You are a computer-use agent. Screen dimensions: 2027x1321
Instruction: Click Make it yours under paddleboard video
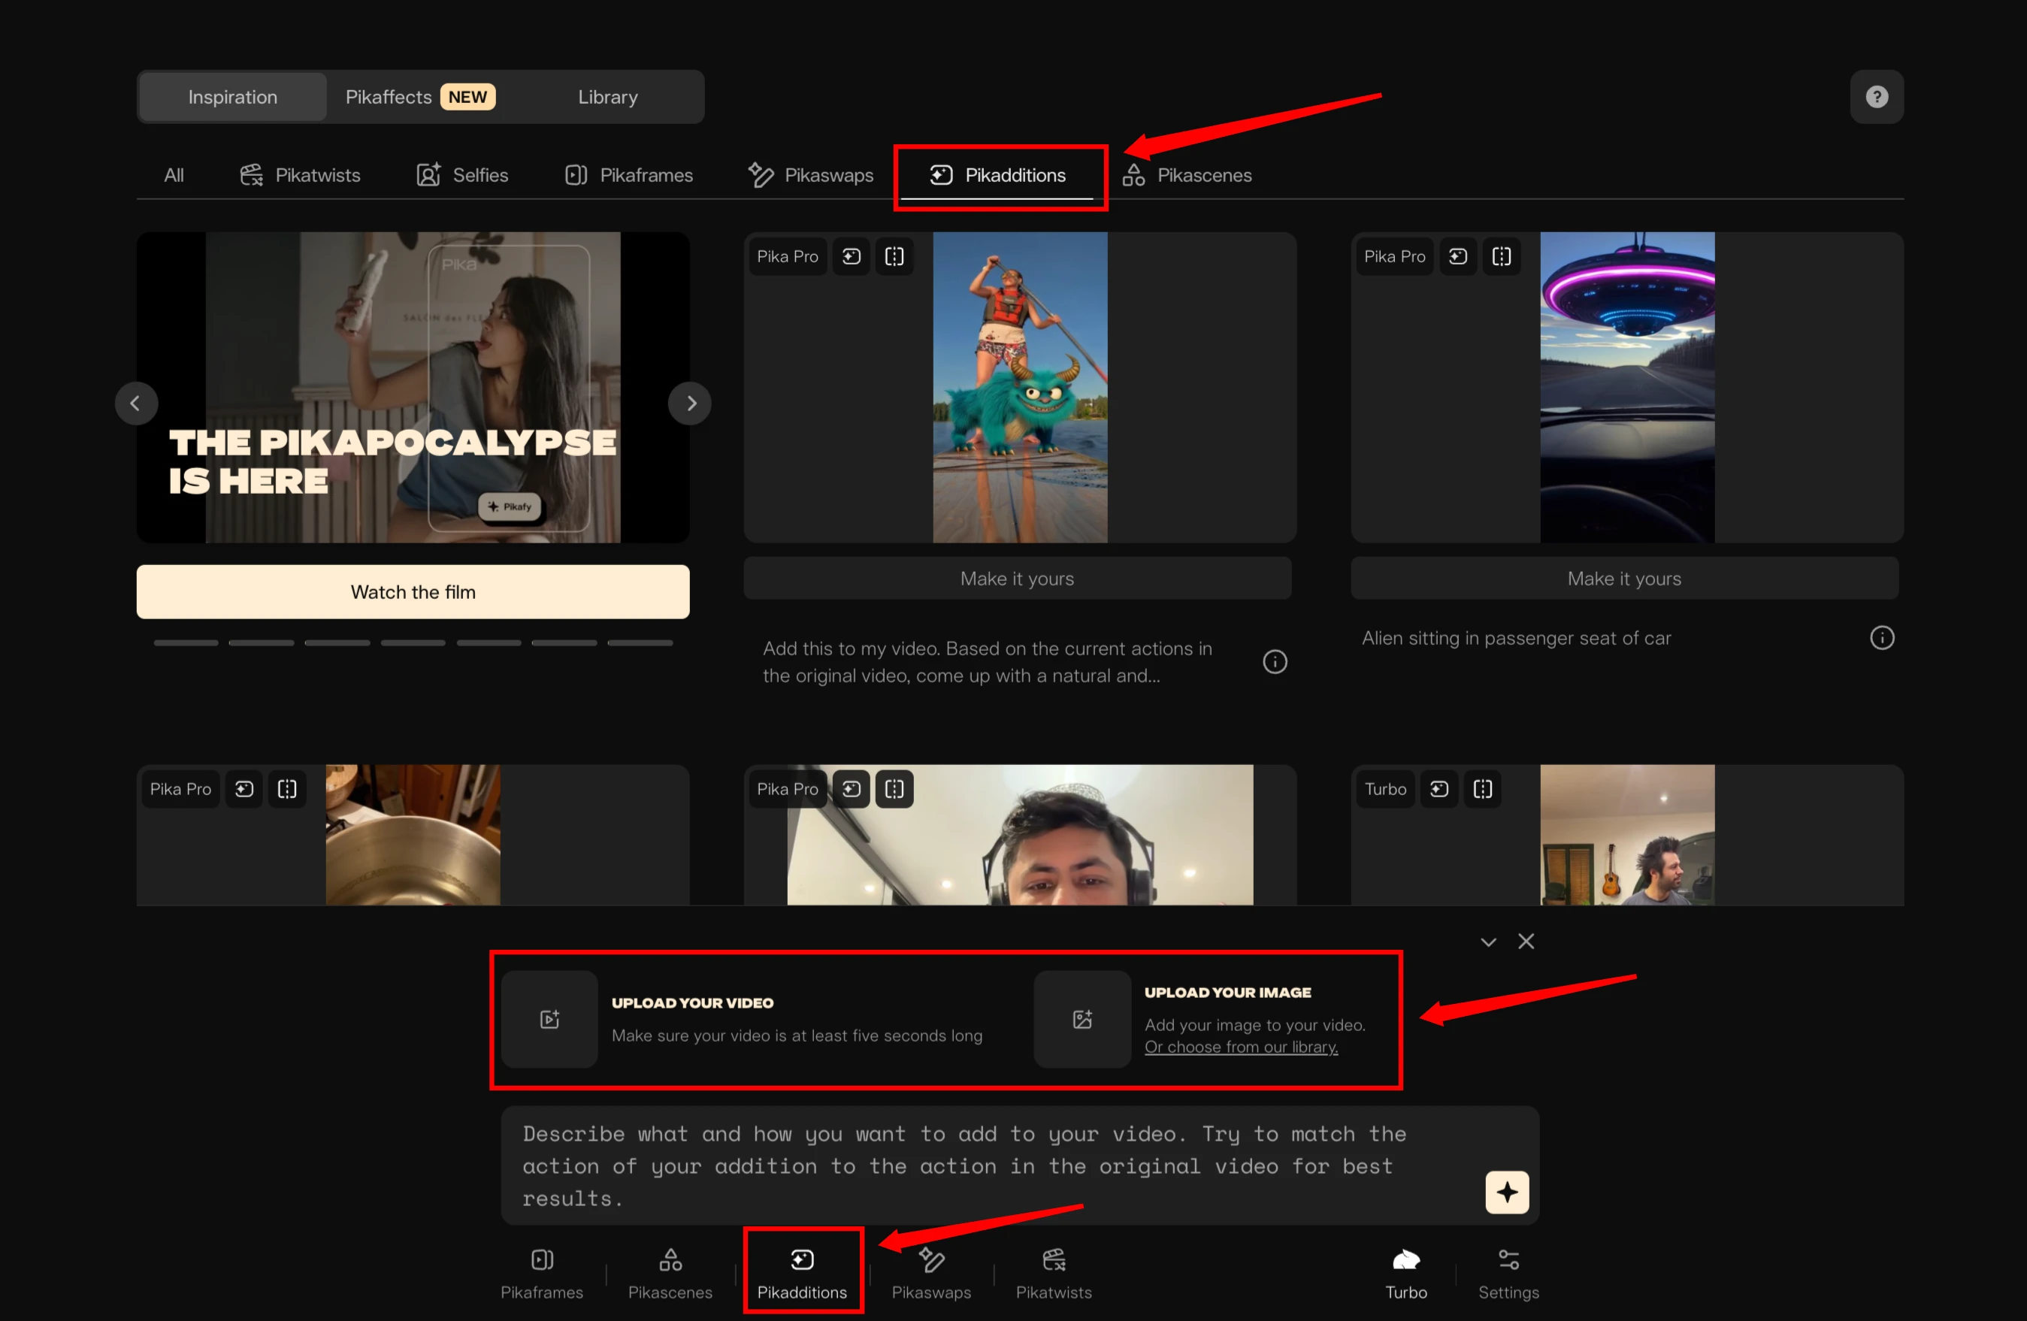point(1018,579)
